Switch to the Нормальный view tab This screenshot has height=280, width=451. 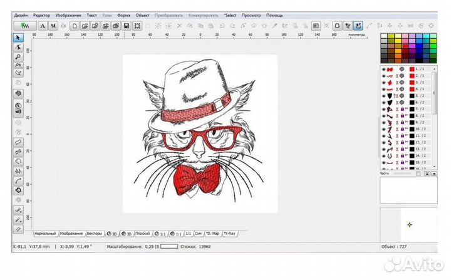click(x=44, y=234)
